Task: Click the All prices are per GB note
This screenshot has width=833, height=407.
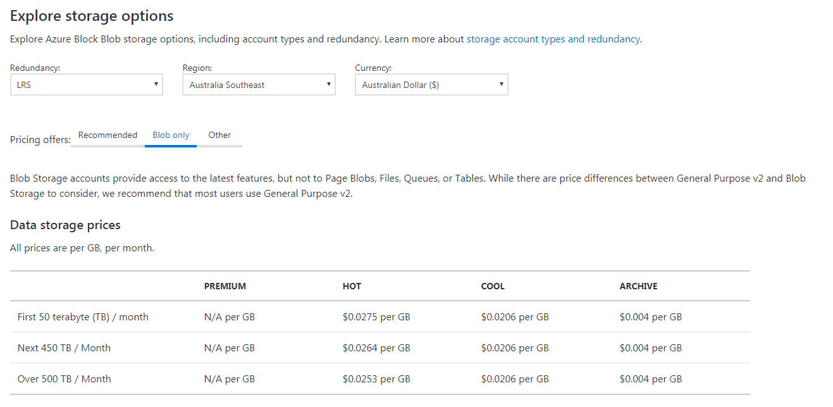Action: [82, 248]
